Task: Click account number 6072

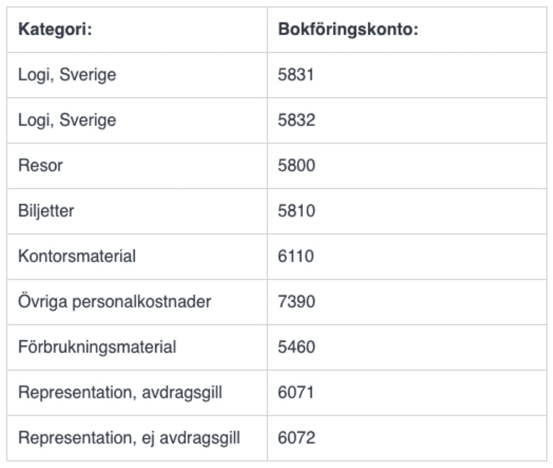Action: click(296, 438)
